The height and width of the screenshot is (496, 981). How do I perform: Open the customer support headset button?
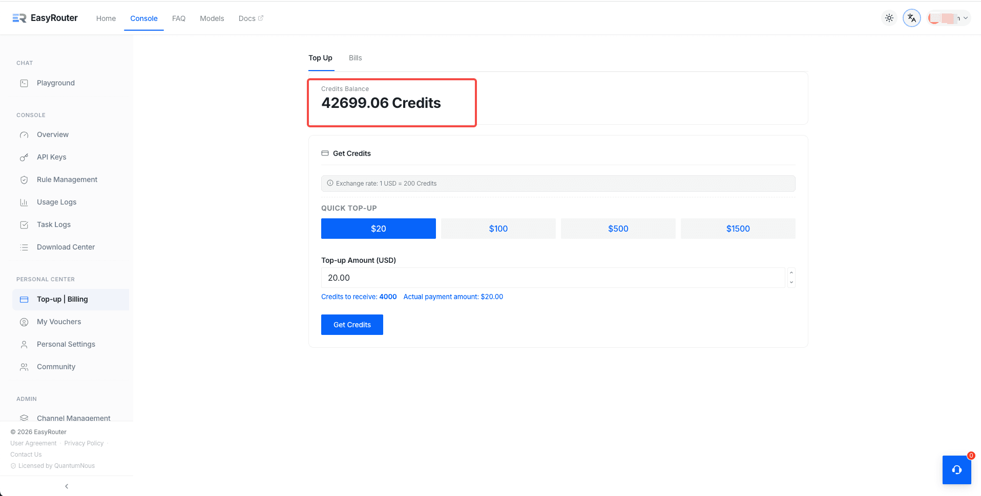956,470
